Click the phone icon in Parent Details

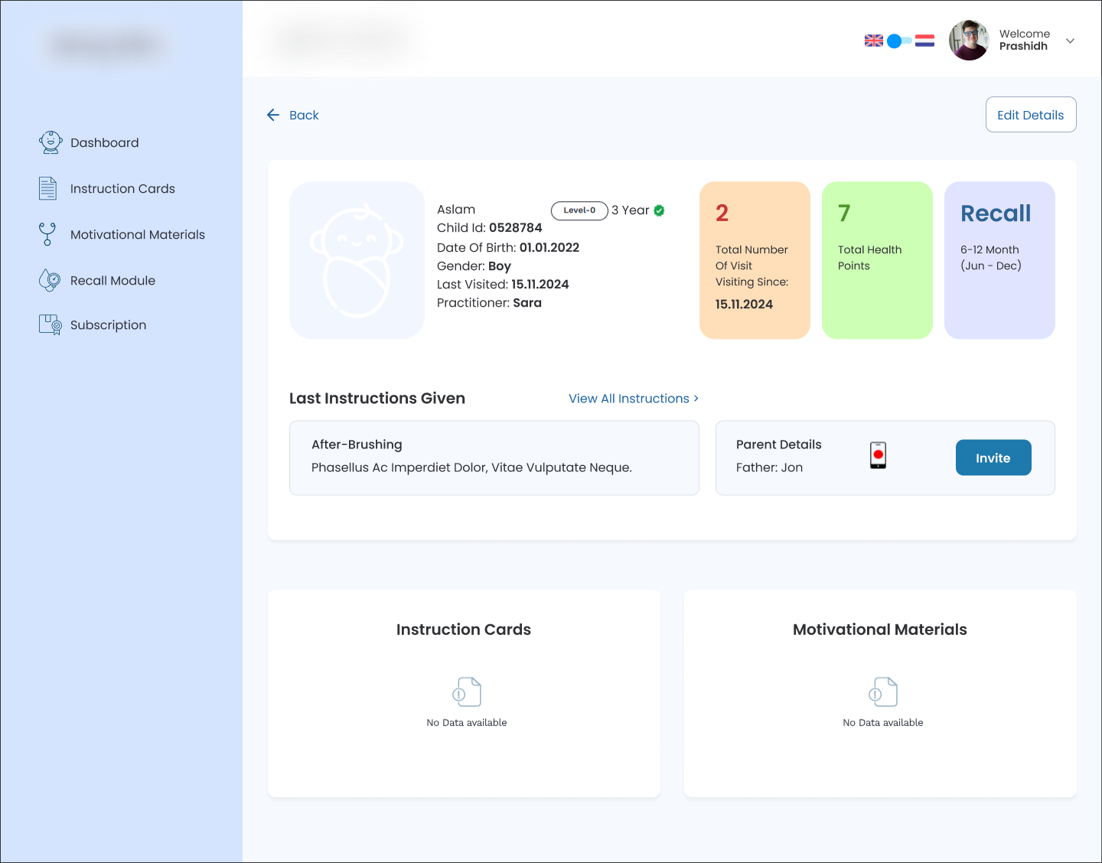click(879, 455)
